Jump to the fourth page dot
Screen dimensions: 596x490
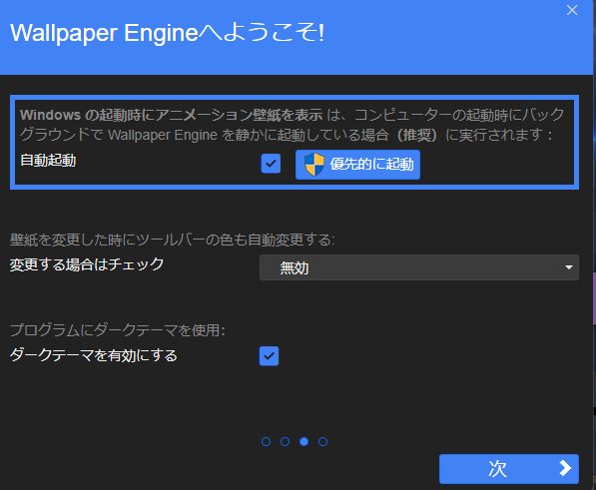[x=322, y=441]
